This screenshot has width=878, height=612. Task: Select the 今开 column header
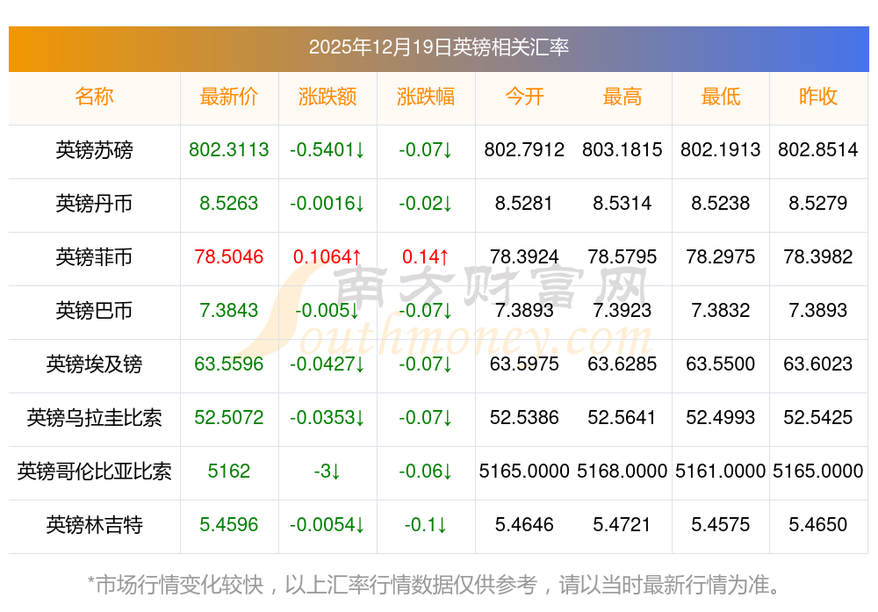(524, 97)
